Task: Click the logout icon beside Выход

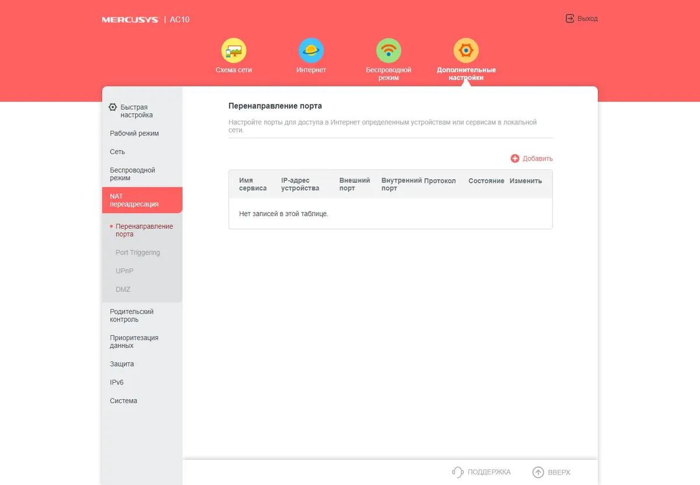Action: click(570, 19)
